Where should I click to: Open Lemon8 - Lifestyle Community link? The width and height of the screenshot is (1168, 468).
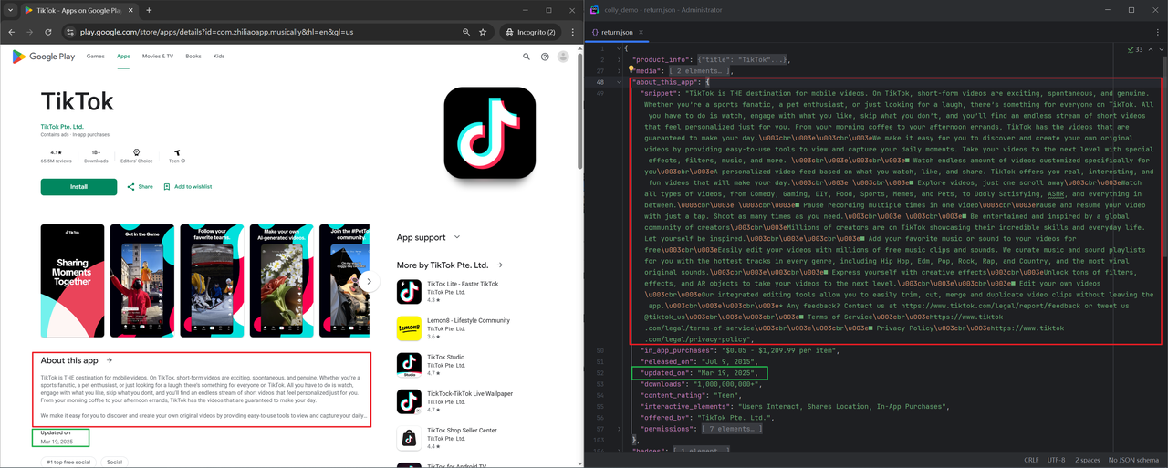[468, 320]
